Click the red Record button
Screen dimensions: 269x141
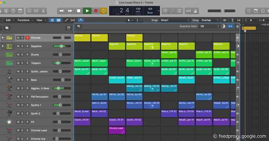(x=96, y=11)
